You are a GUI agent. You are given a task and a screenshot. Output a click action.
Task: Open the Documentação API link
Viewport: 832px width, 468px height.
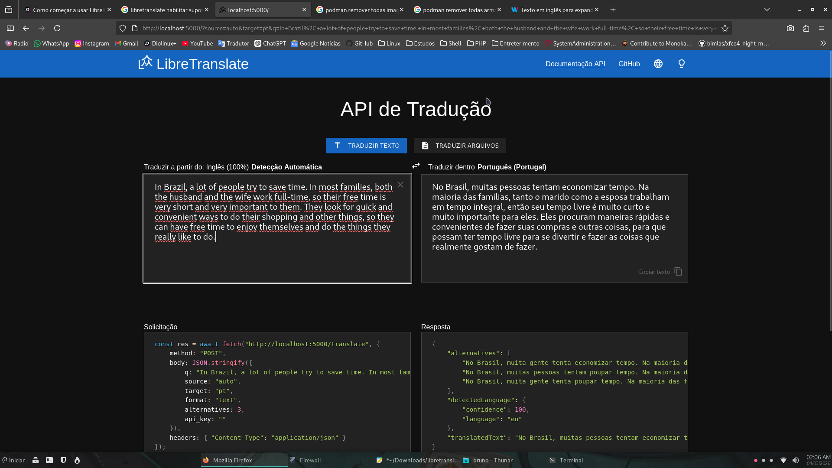(575, 64)
